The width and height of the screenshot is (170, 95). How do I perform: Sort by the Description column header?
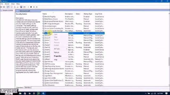coord(69,14)
